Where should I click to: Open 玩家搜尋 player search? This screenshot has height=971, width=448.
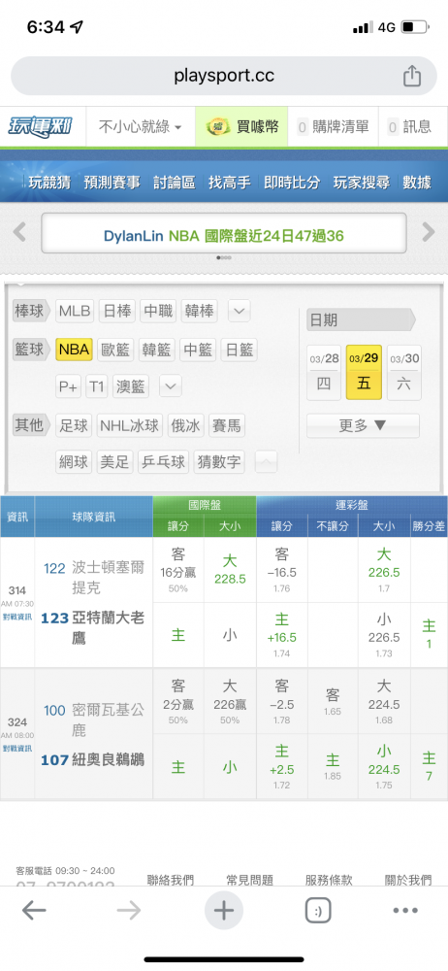pos(362,183)
